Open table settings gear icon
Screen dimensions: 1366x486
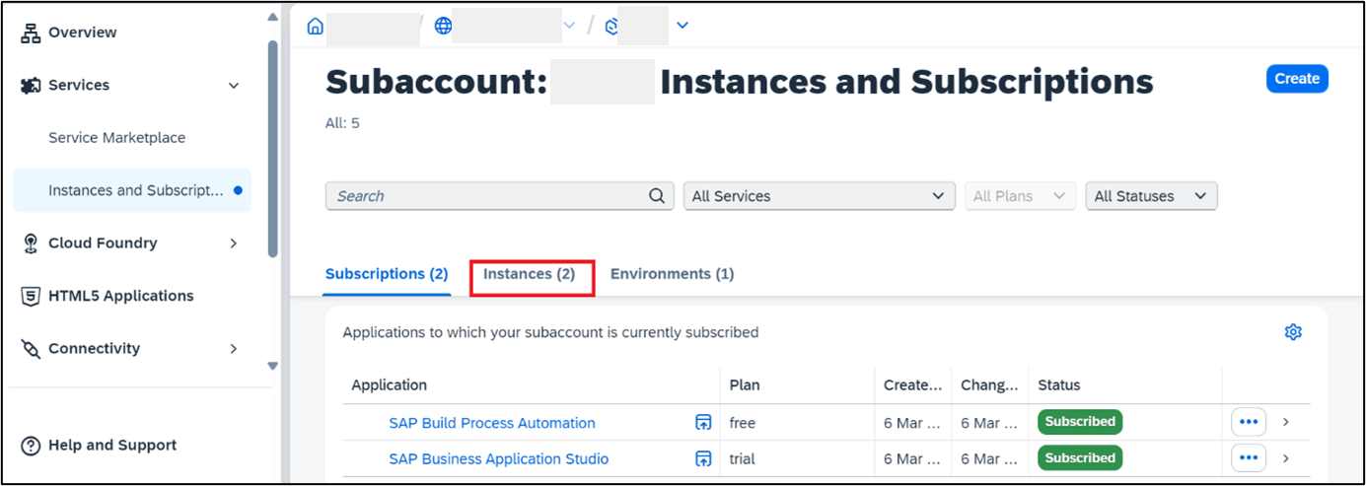[x=1293, y=332]
